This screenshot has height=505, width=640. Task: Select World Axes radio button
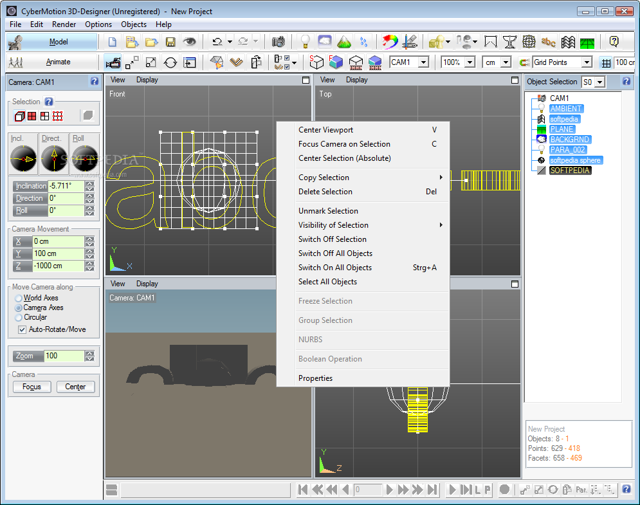[x=19, y=298]
